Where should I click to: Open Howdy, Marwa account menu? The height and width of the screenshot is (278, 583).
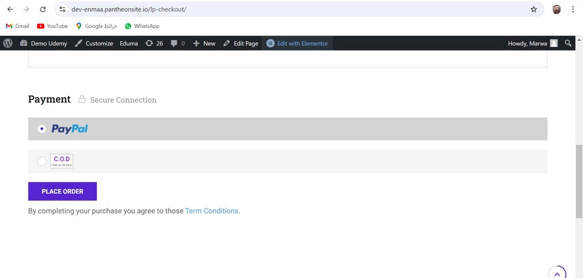click(x=533, y=43)
